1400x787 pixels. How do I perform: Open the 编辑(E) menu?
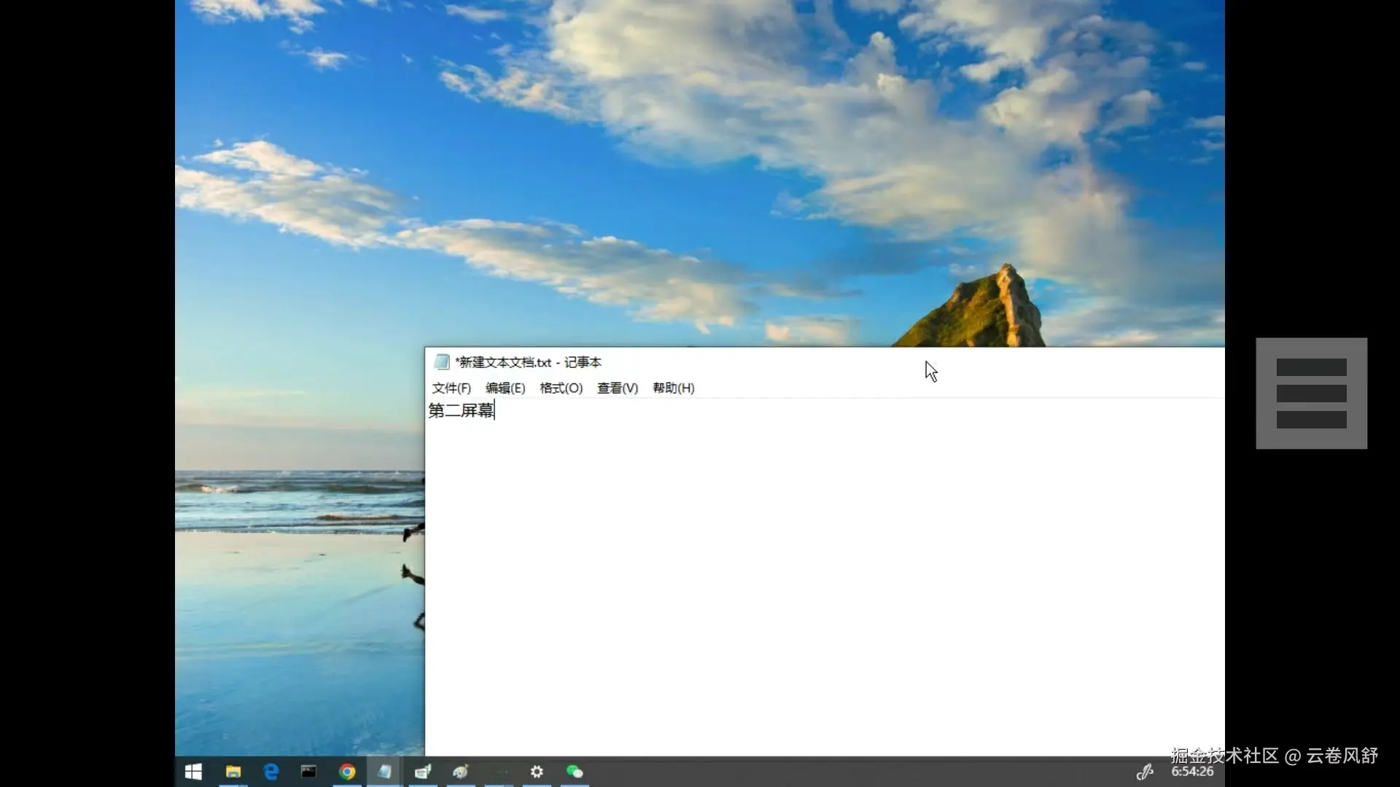(x=505, y=388)
